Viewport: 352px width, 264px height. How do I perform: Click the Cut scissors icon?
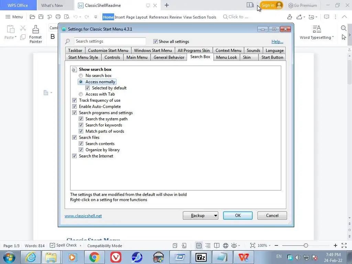[x=23, y=28]
